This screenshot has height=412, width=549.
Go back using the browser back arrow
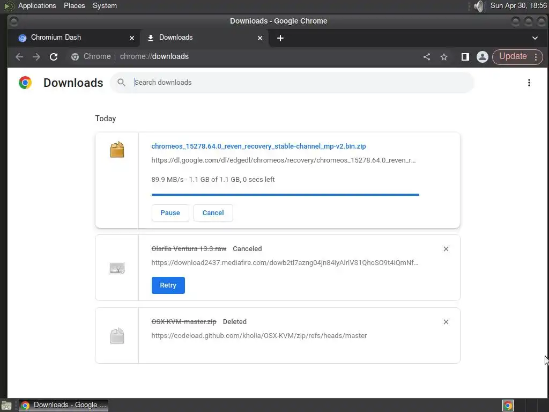[x=19, y=57]
